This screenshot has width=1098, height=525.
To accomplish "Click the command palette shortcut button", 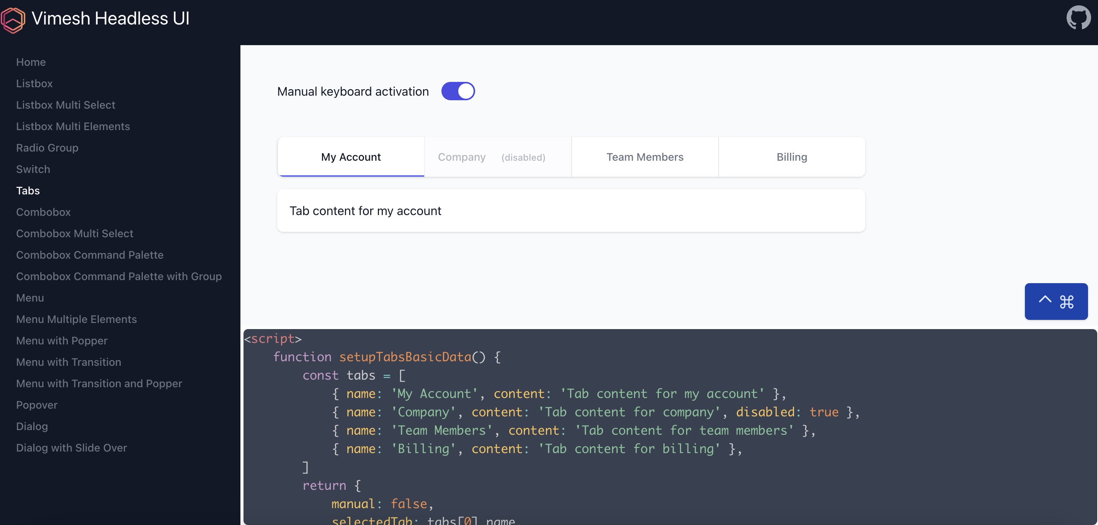I will point(1056,301).
